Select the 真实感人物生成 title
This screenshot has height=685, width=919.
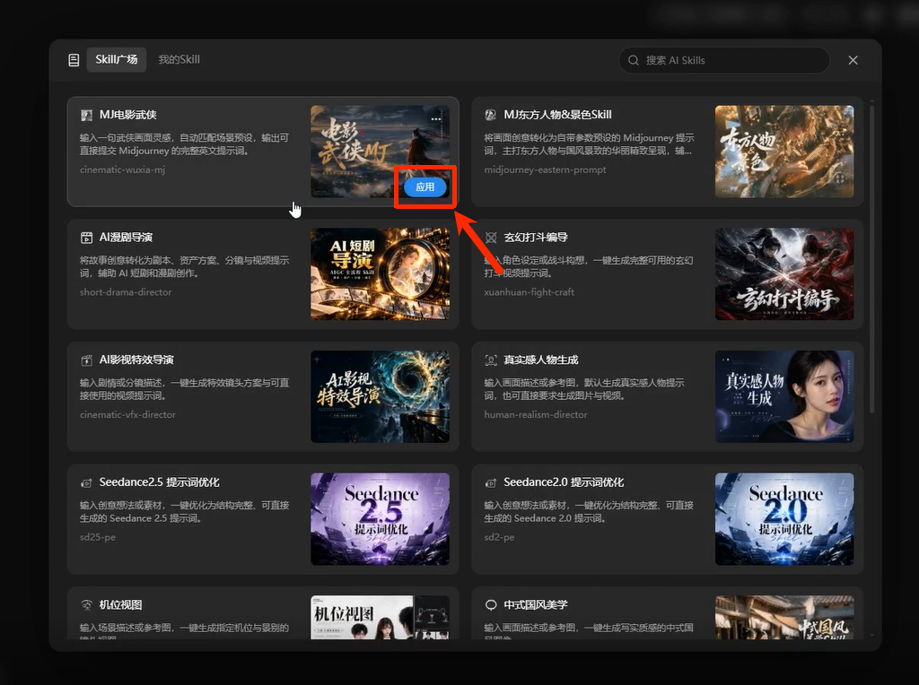click(541, 360)
